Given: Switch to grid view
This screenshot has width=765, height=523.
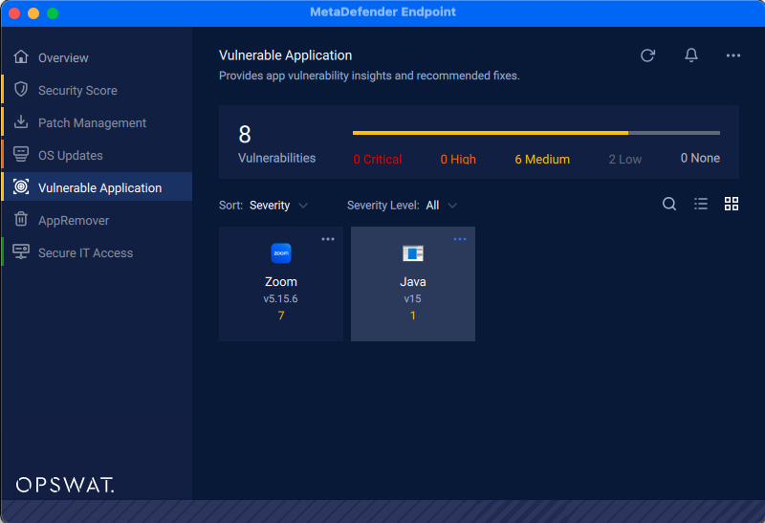Looking at the screenshot, I should pyautogui.click(x=732, y=204).
